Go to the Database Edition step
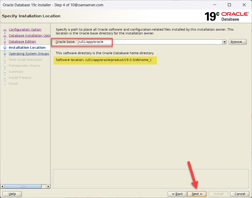Screen dimensions: 252x198 coord(22,42)
